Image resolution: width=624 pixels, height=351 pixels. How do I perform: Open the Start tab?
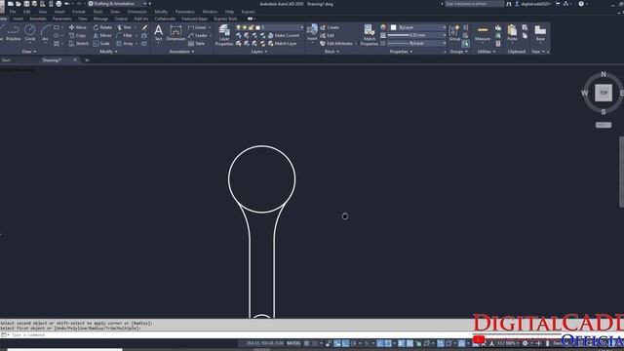(x=6, y=60)
